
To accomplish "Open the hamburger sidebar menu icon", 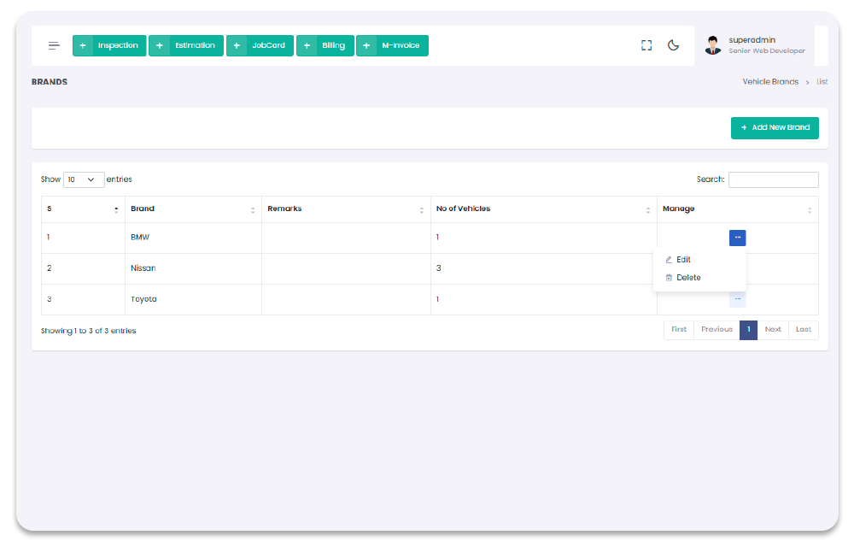I will coord(54,46).
